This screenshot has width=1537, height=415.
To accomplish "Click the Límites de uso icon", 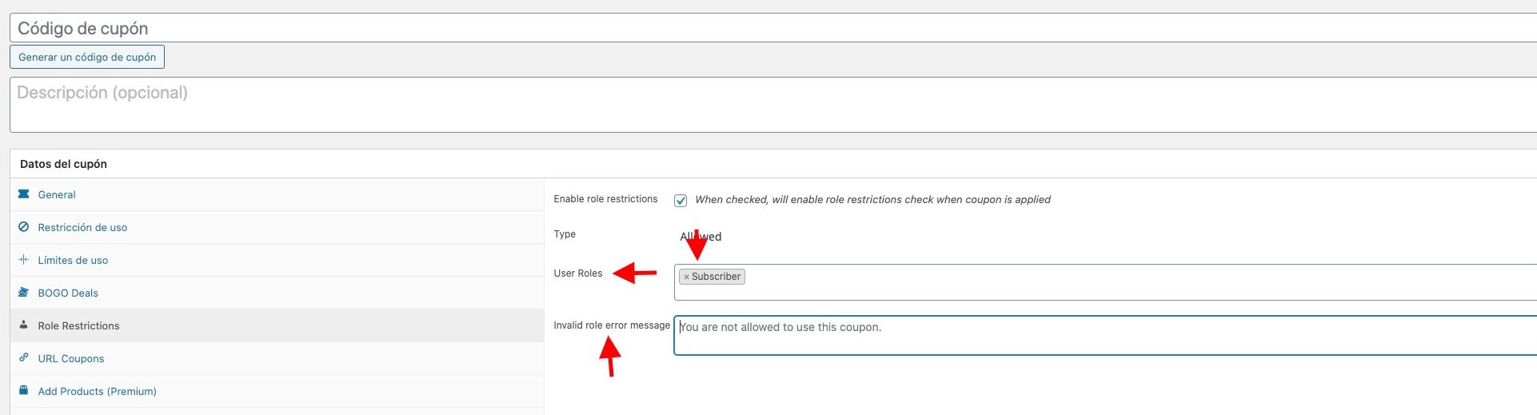I will (23, 260).
